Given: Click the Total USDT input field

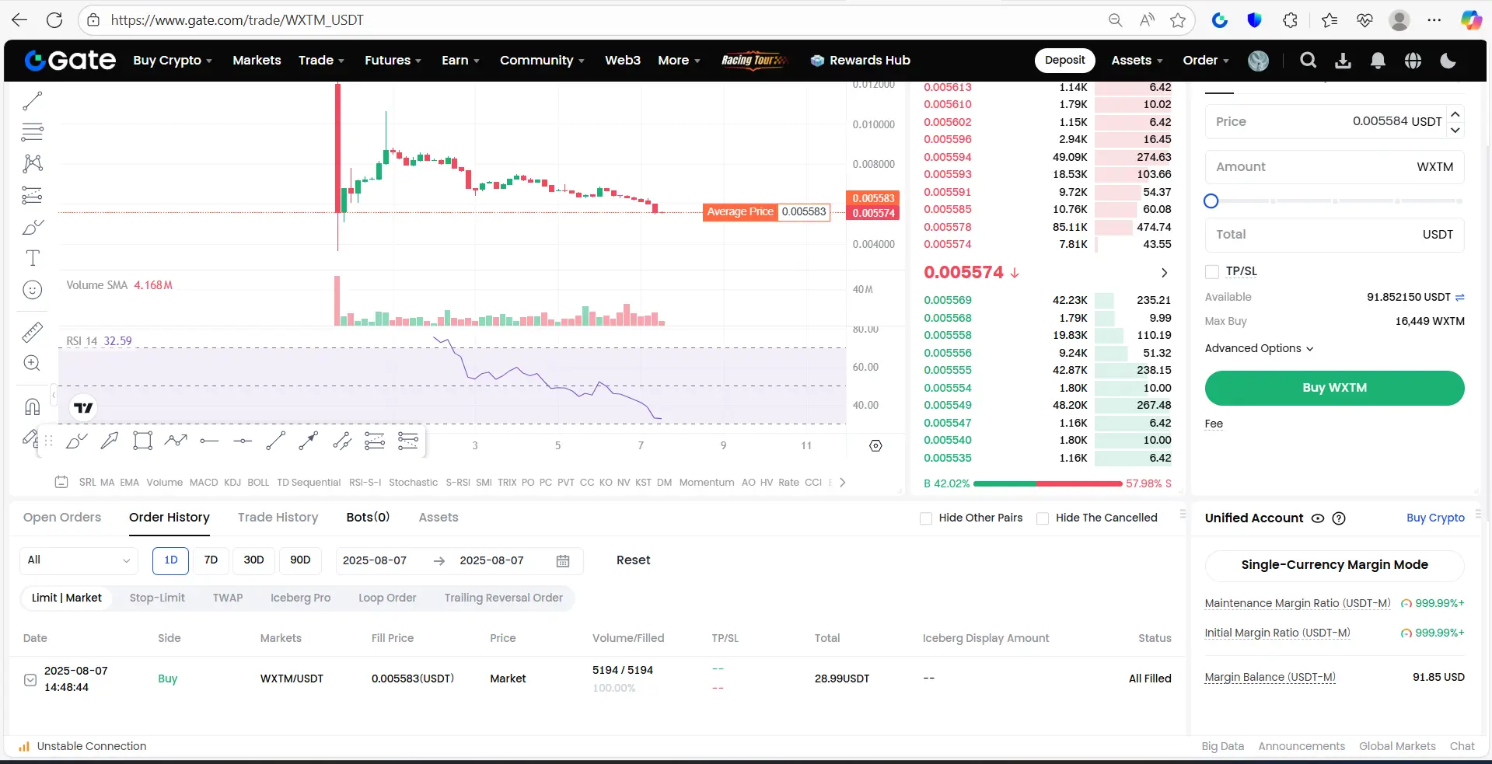Looking at the screenshot, I should click(1334, 235).
